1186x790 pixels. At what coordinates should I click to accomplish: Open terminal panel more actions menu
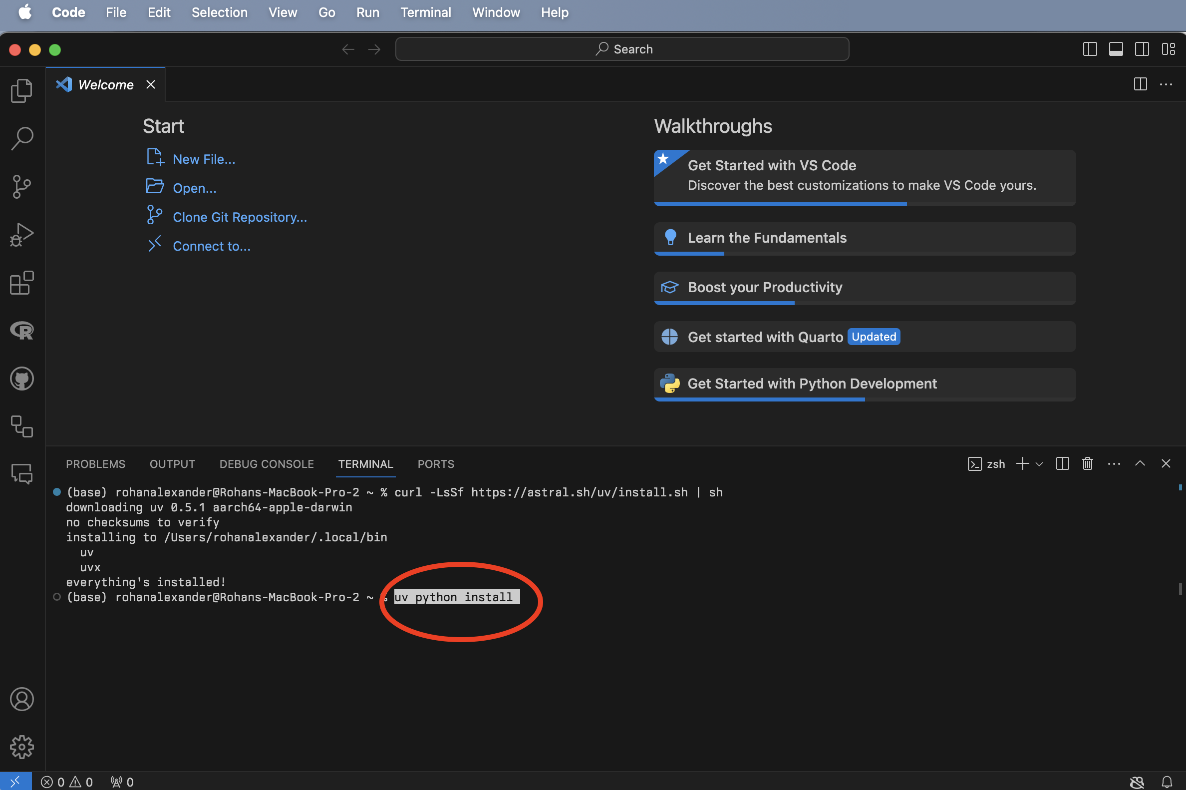pyautogui.click(x=1114, y=463)
